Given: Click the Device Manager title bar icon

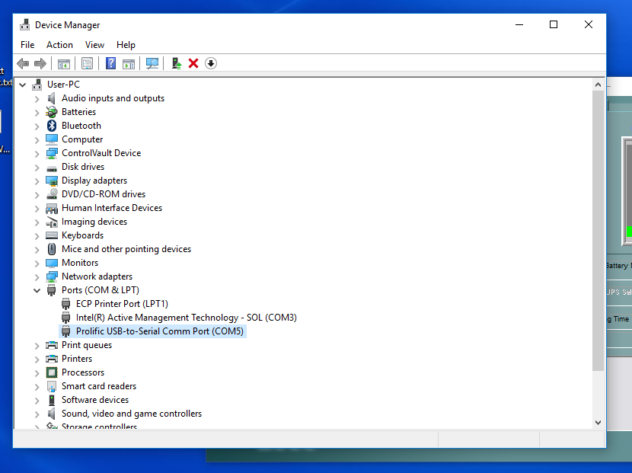Looking at the screenshot, I should (x=25, y=24).
